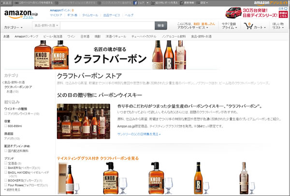Expand the 設定 dropdown in associate bar
The image size is (290, 196).
click(207, 3)
